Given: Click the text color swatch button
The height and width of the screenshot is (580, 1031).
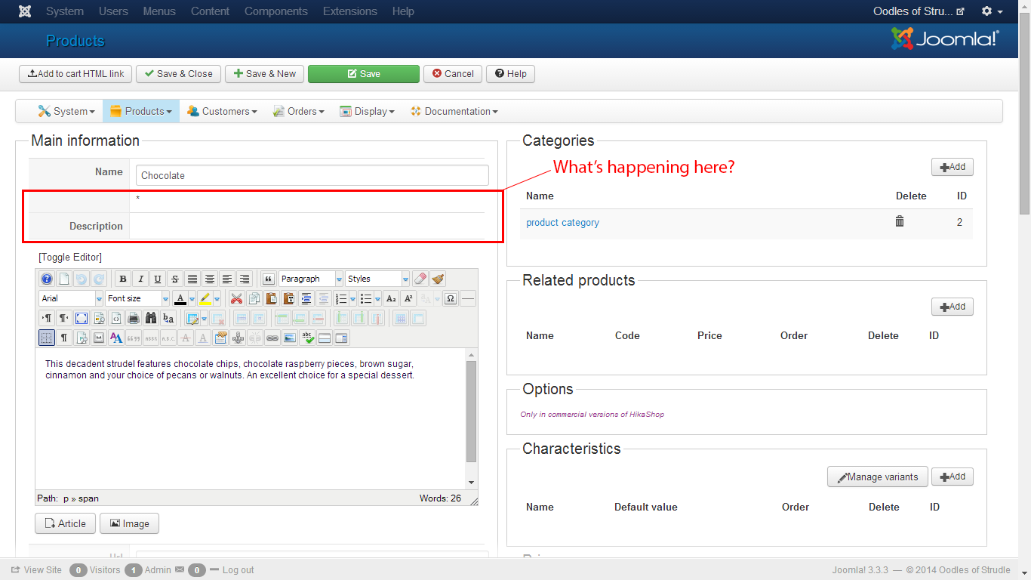Looking at the screenshot, I should click(180, 298).
